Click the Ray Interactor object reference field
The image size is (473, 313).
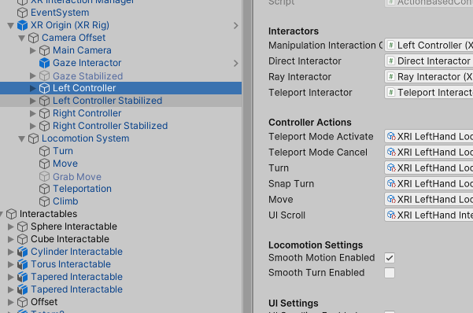[x=429, y=76]
